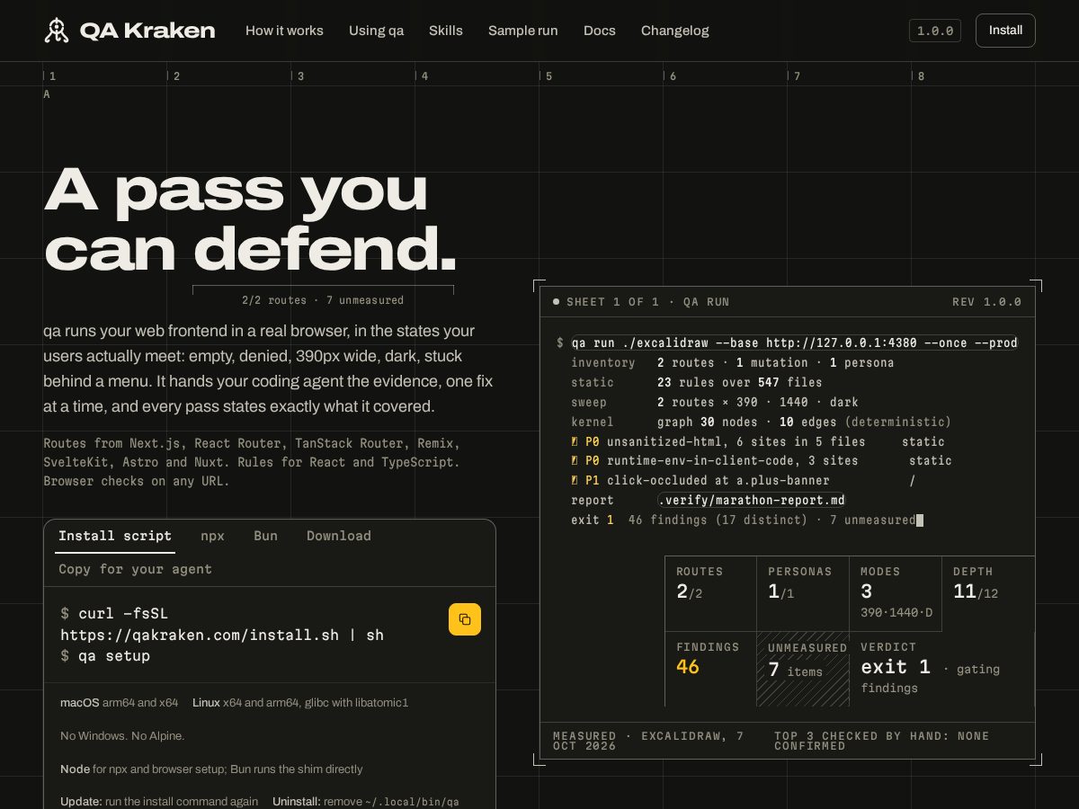
Task: Click the MODES 3 stat cell
Action: point(896,593)
